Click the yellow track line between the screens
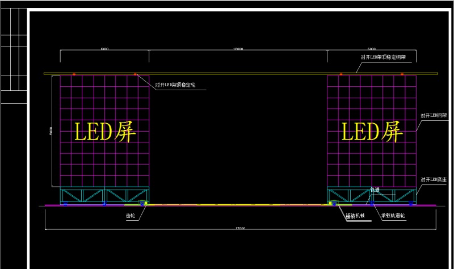 point(238,204)
